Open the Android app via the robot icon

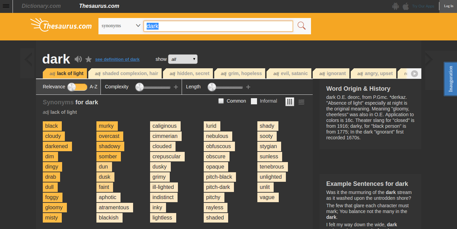pyautogui.click(x=396, y=6)
